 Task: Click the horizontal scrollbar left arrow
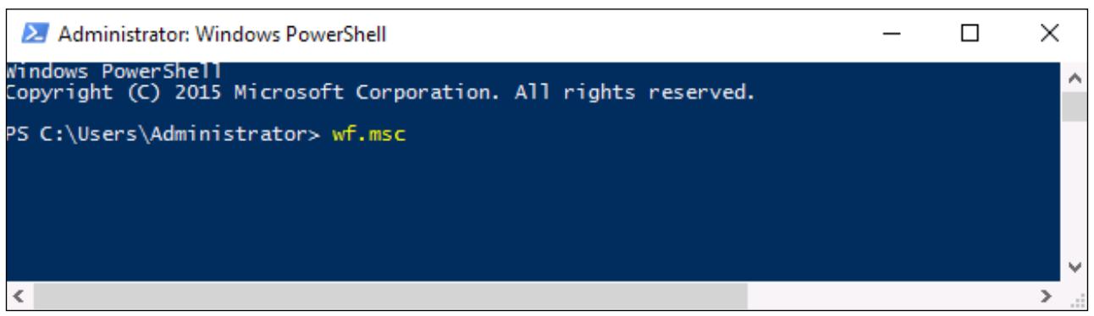(16, 297)
